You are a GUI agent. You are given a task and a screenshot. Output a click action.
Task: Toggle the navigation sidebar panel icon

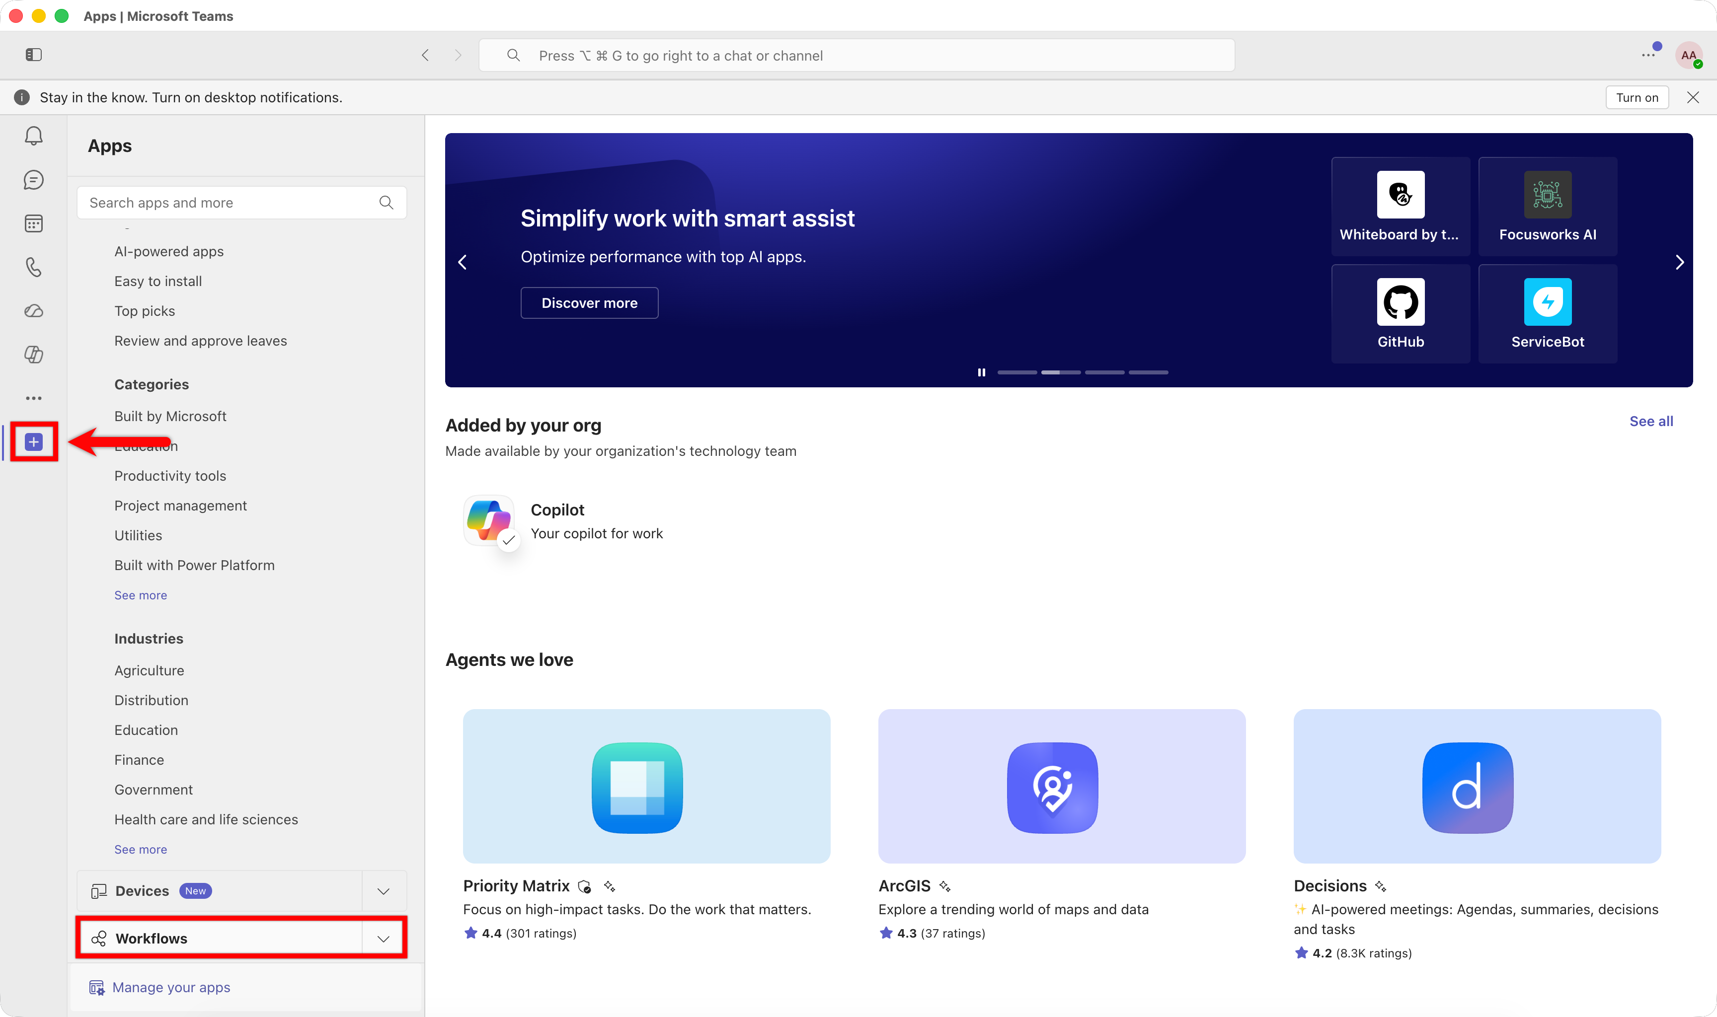click(x=34, y=55)
